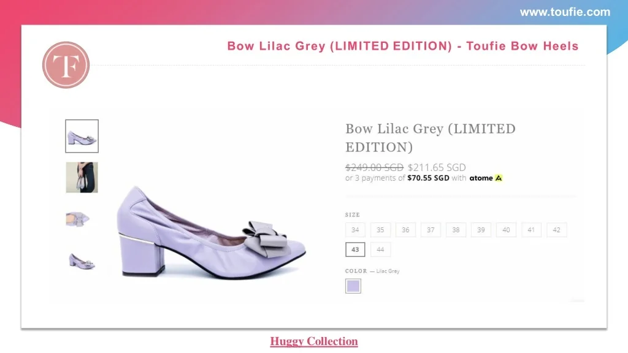Pick size 44 option
The image size is (628, 353).
(380, 249)
